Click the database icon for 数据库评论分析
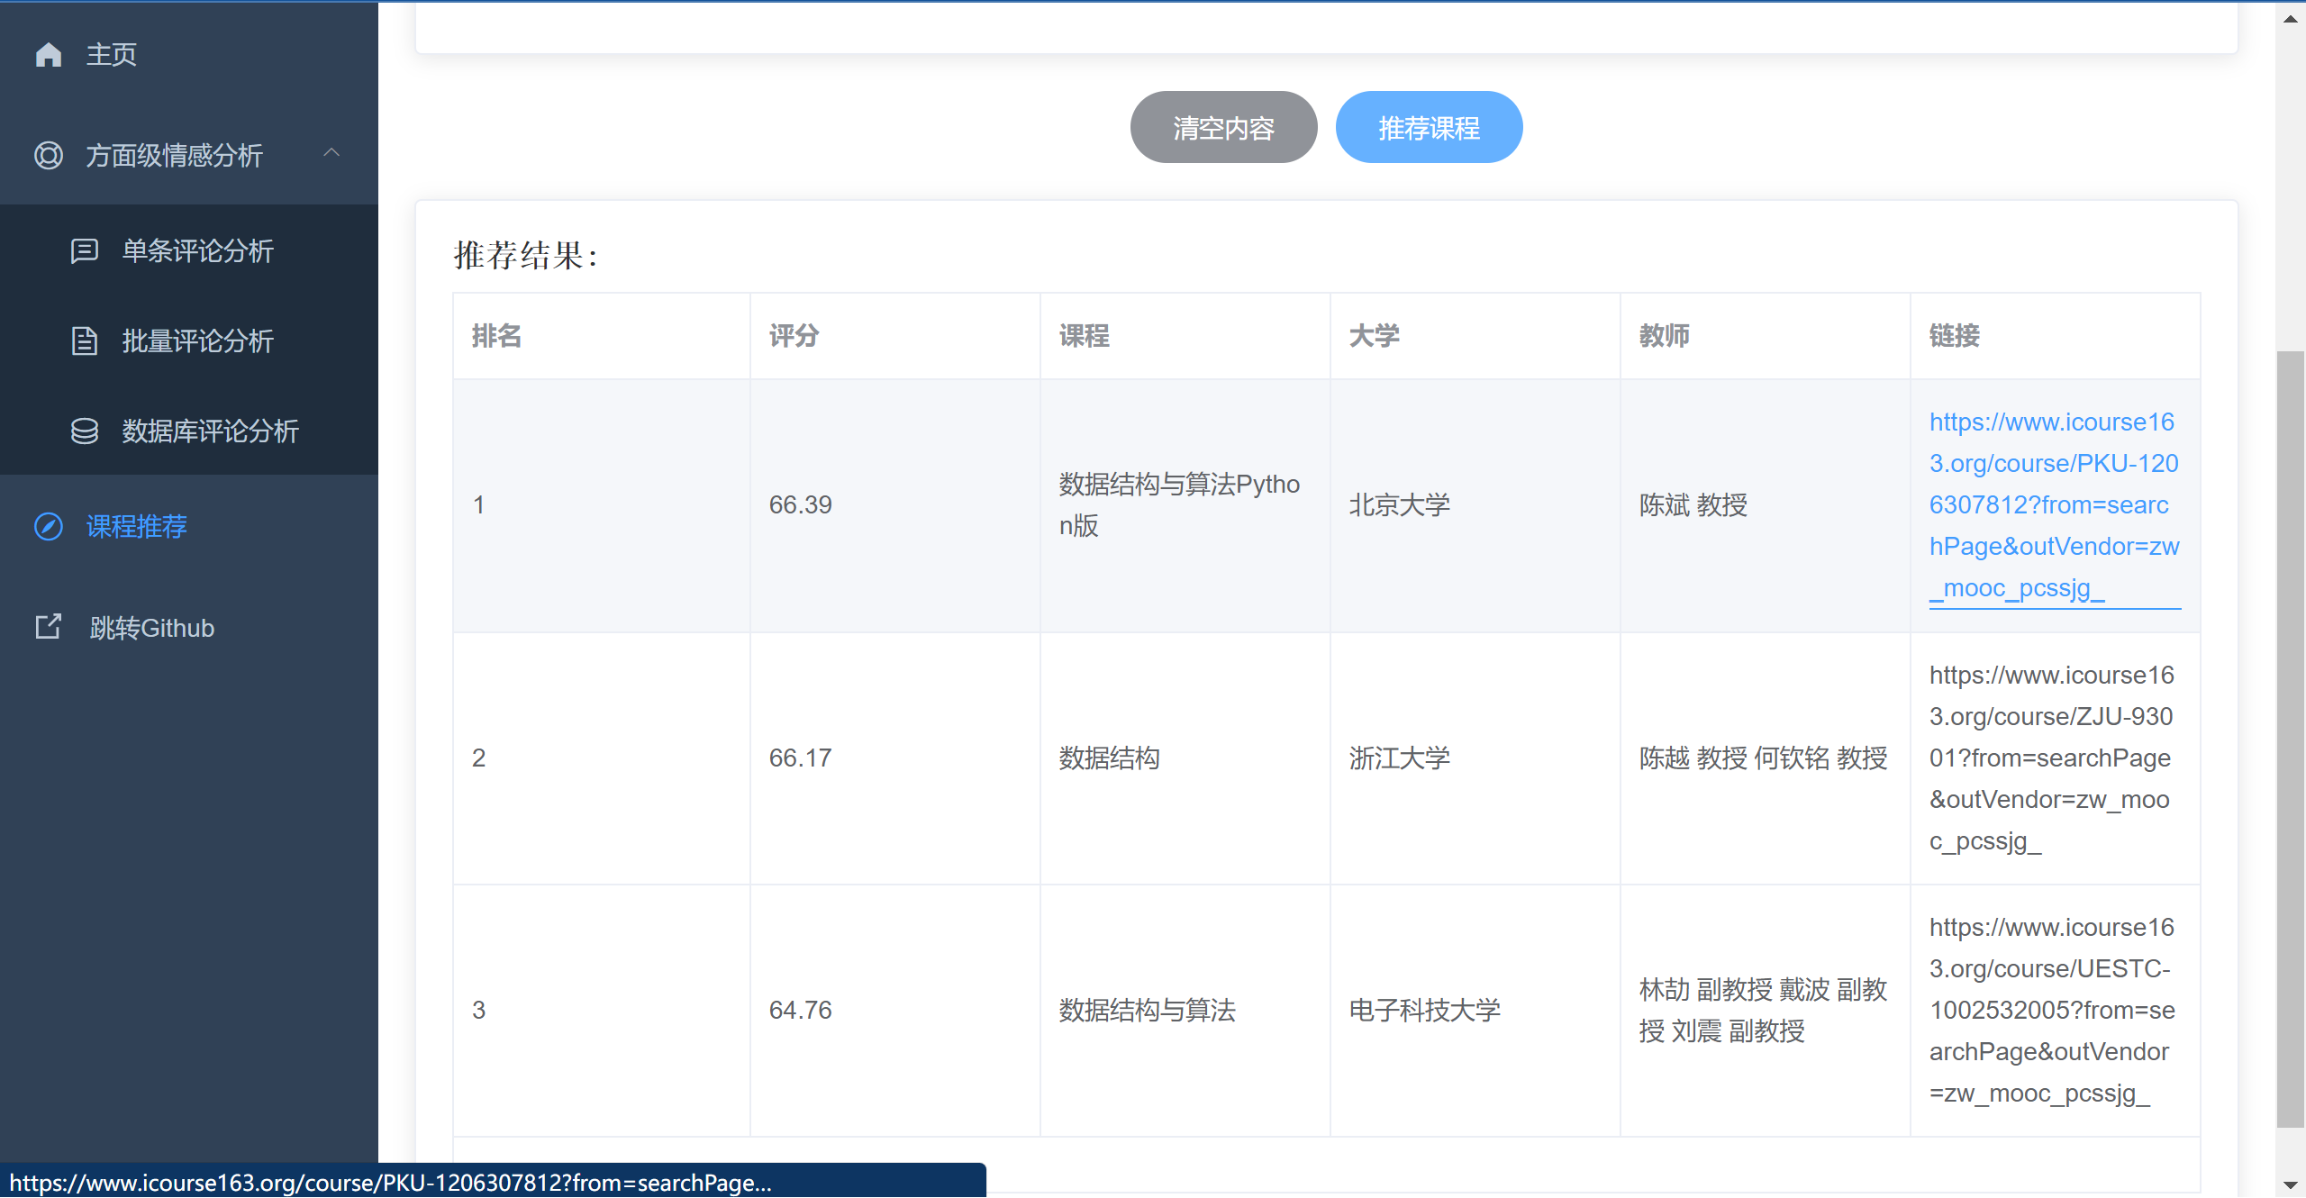The height and width of the screenshot is (1198, 2306). click(x=85, y=431)
